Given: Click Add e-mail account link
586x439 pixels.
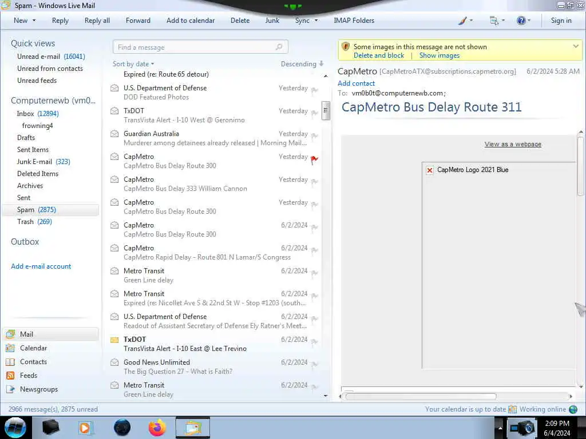Looking at the screenshot, I should tap(41, 266).
